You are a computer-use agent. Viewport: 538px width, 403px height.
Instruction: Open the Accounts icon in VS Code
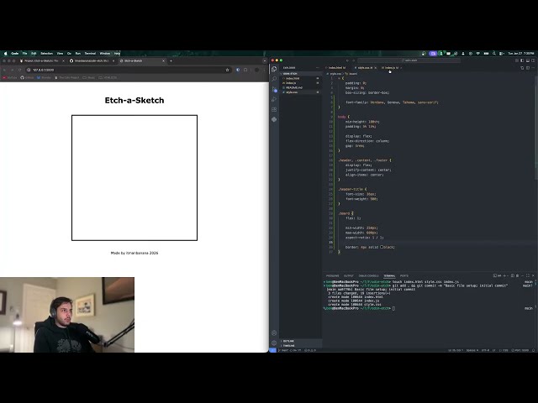(274, 332)
